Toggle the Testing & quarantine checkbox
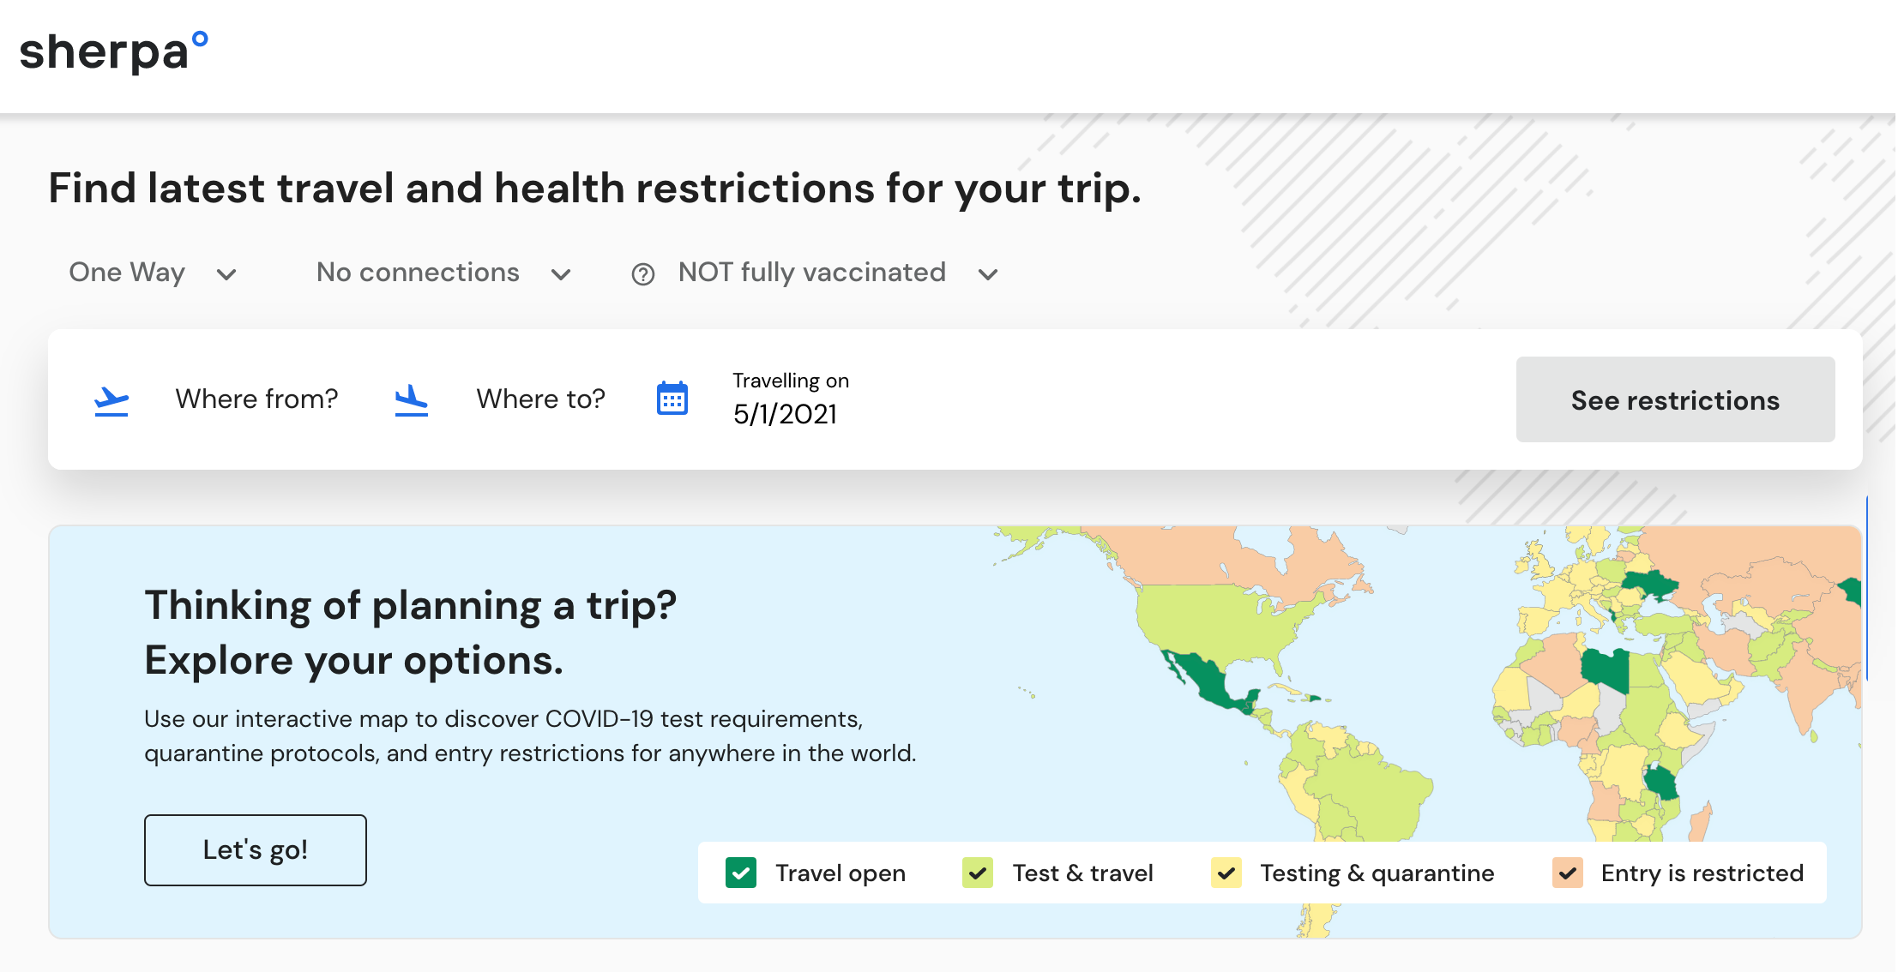 click(x=1226, y=873)
